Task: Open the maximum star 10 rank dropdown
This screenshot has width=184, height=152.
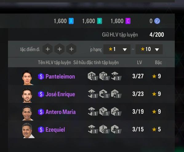Action: click(x=149, y=49)
